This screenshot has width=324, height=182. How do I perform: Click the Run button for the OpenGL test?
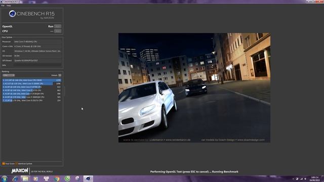[x=58, y=26]
